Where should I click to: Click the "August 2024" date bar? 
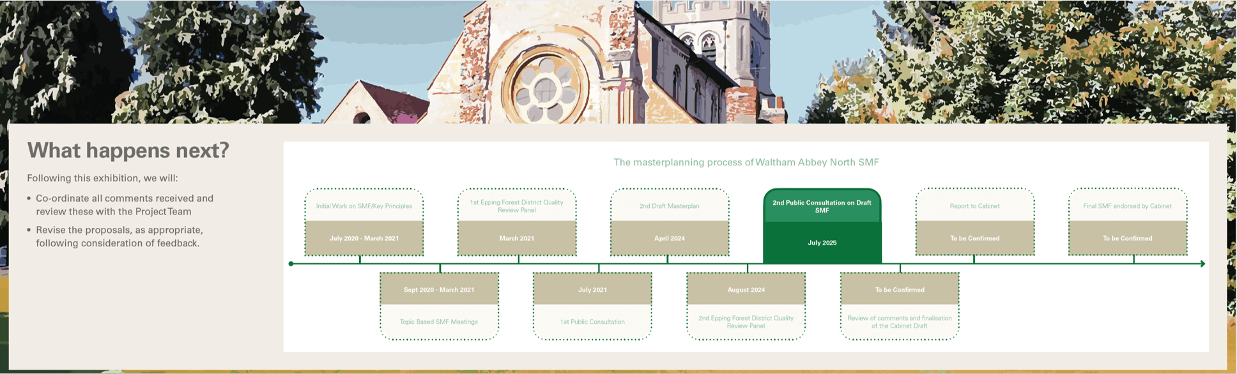click(x=746, y=290)
